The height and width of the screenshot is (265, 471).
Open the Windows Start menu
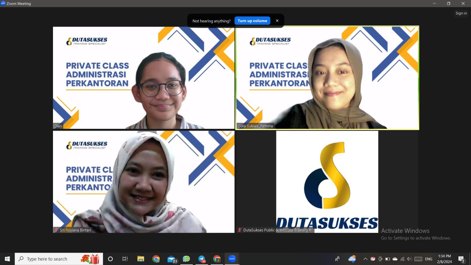pos(7,259)
